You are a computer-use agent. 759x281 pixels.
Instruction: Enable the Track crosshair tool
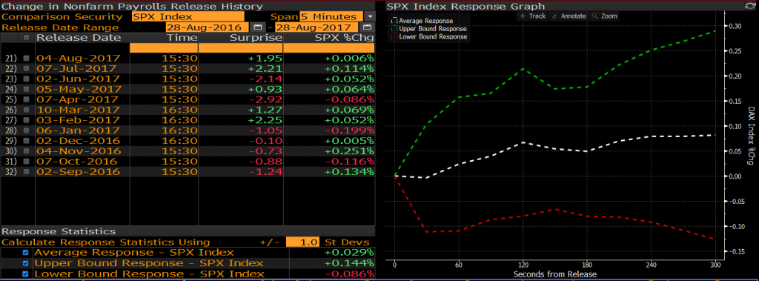point(532,16)
